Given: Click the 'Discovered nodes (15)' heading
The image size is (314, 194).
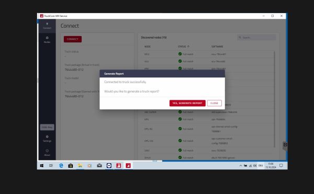Looking at the screenshot, I should pos(153,38).
